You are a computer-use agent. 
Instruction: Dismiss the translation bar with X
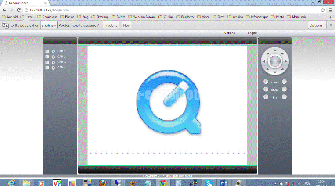click(x=331, y=25)
